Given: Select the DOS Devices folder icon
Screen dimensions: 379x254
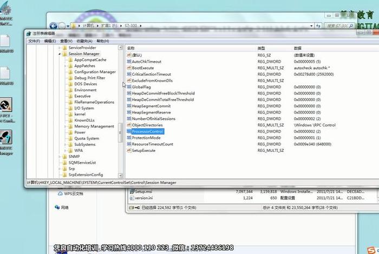Looking at the screenshot, I should pyautogui.click(x=70, y=84).
